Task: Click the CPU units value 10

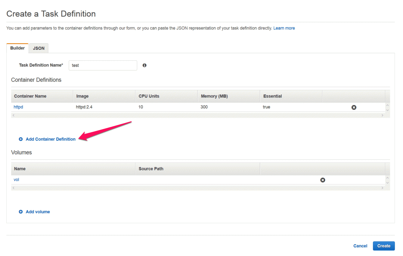Action: point(141,107)
